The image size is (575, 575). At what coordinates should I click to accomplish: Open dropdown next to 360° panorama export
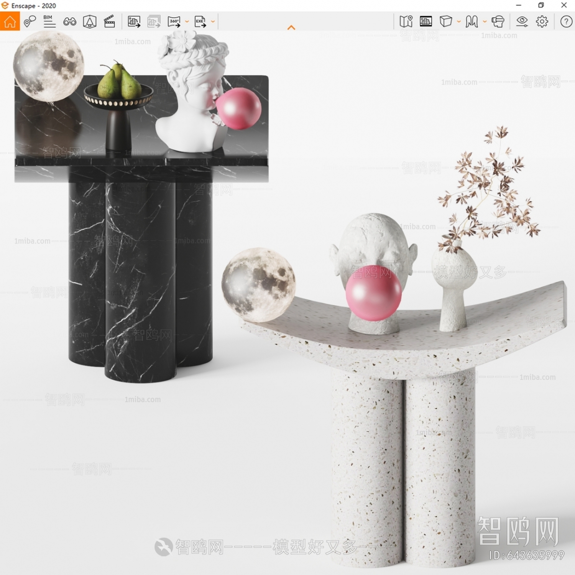(187, 22)
